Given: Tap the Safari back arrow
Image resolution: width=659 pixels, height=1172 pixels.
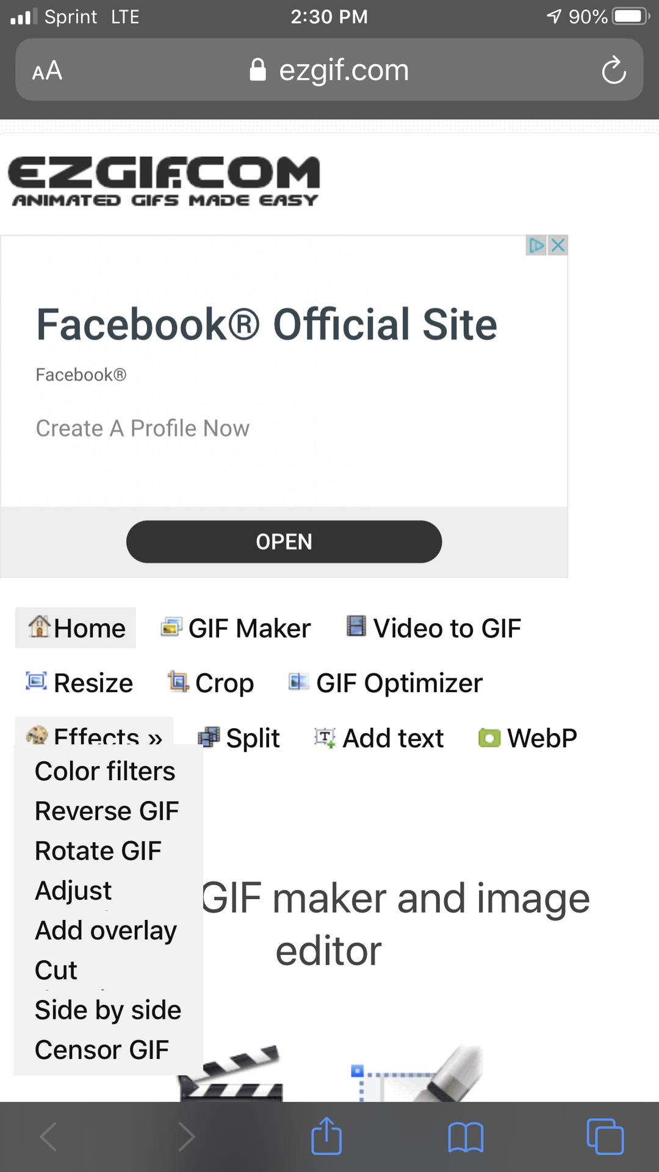Looking at the screenshot, I should coord(49,1137).
